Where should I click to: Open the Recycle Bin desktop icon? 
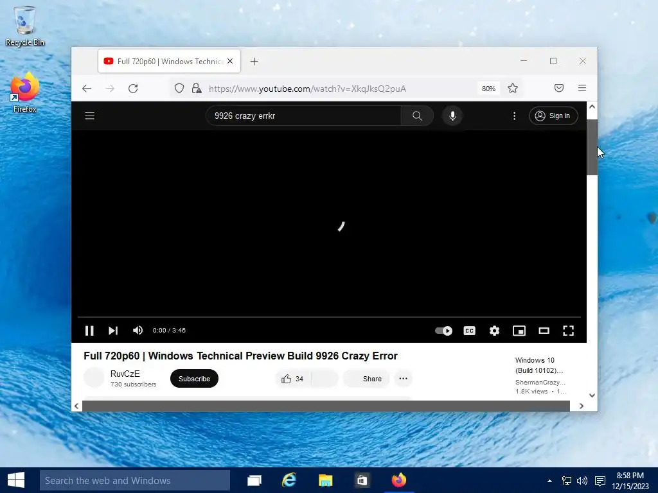[25, 26]
